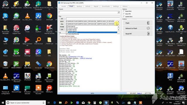The height and width of the screenshot is (105, 187).
Task: Select the SideSync desktop icon
Action: click(x=38, y=53)
